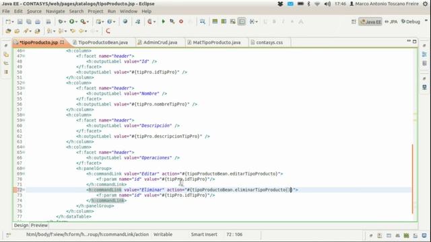Click the blue view icon at the status bar far right
Viewport: 431px width, 242px height.
tap(424, 235)
